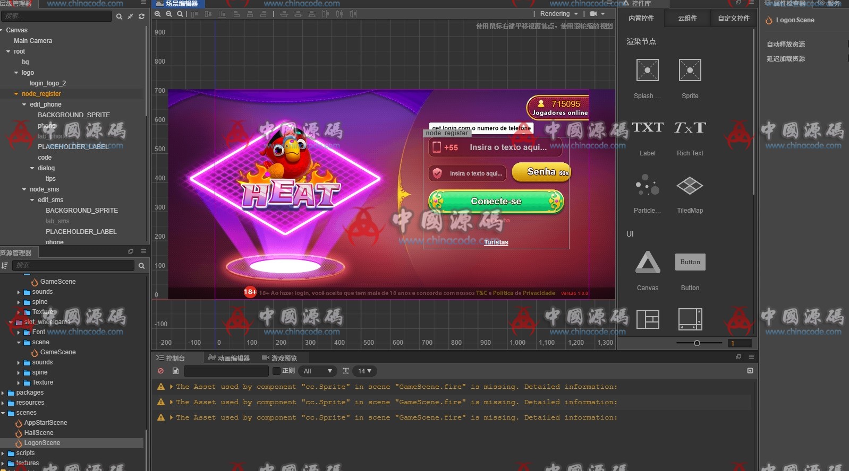This screenshot has height=471, width=849.
Task: Select the Particle system node icon
Action: click(647, 186)
